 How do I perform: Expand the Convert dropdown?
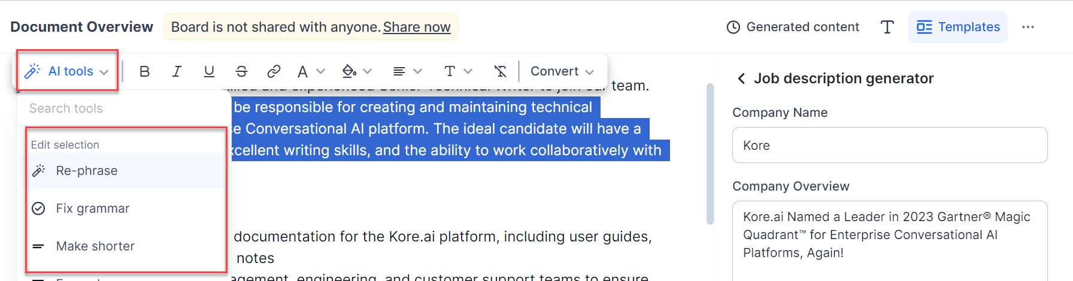click(x=562, y=71)
